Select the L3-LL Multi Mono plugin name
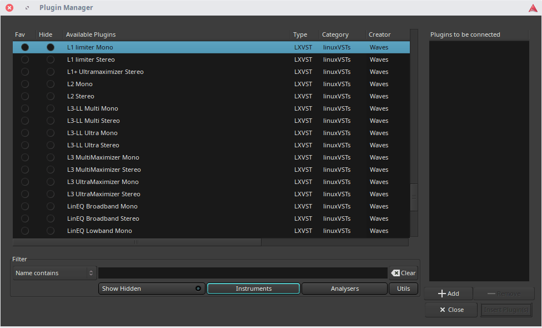The height and width of the screenshot is (328, 542). 93,108
